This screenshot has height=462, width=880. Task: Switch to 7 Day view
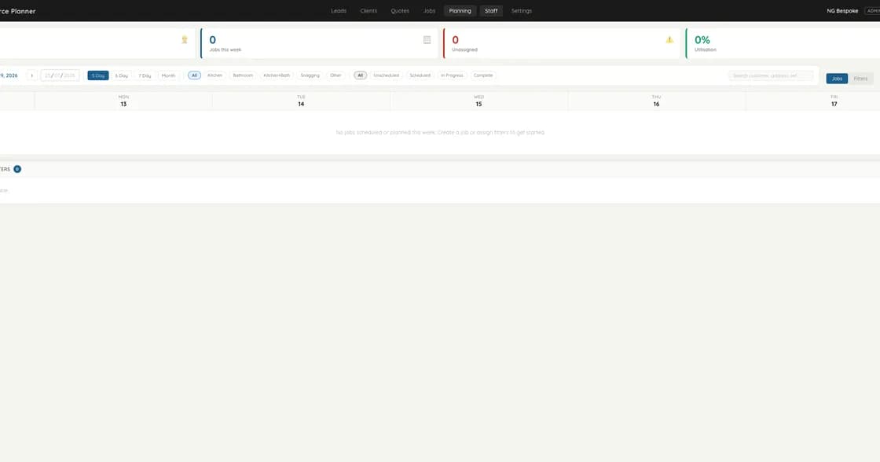145,75
